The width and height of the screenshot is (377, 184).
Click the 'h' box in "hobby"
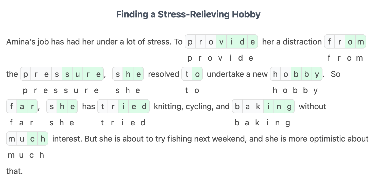(276, 74)
